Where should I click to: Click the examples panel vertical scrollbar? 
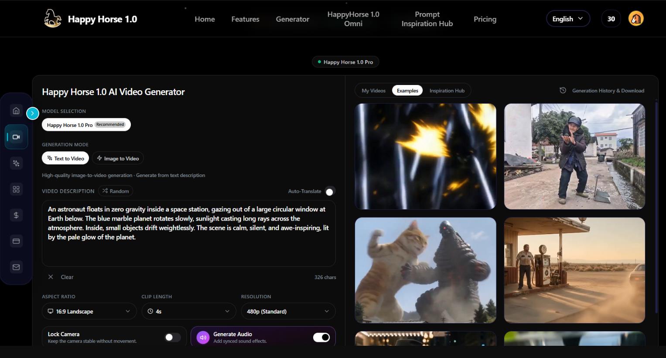pos(656,207)
